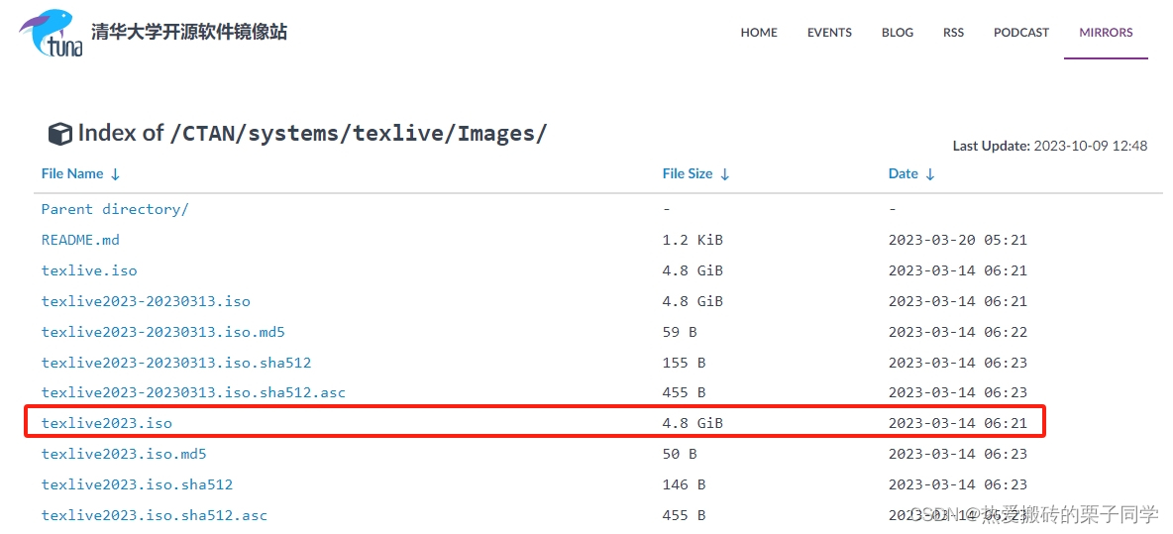Sort by File Size arrow

pyautogui.click(x=724, y=174)
